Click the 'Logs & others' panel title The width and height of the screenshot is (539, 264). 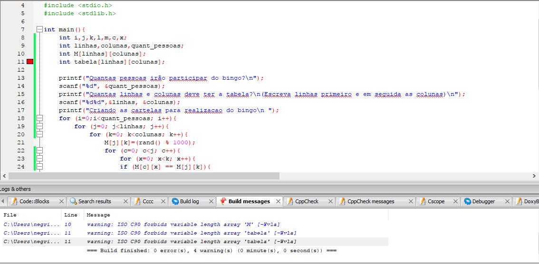coord(15,189)
